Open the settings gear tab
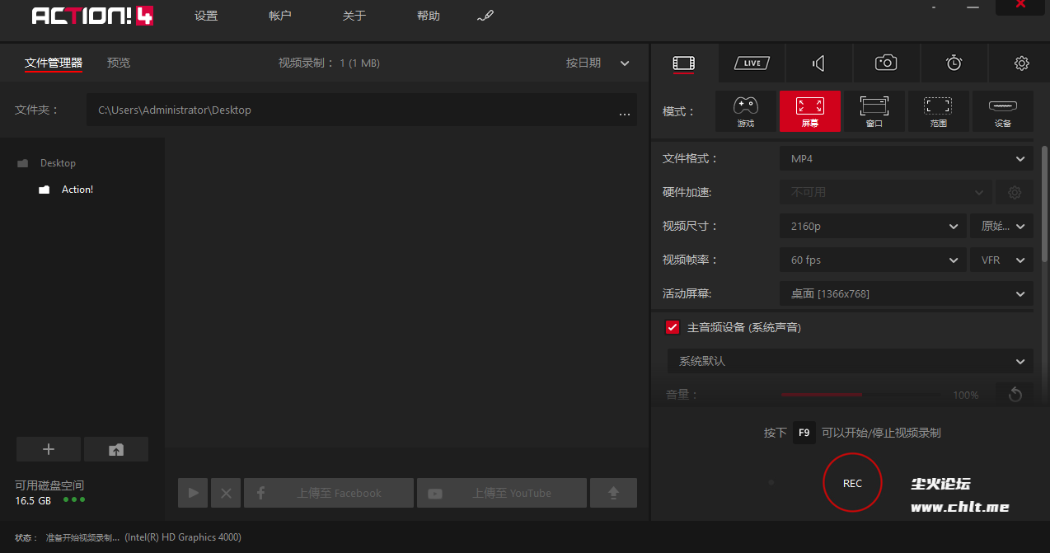This screenshot has height=553, width=1050. [x=1021, y=63]
